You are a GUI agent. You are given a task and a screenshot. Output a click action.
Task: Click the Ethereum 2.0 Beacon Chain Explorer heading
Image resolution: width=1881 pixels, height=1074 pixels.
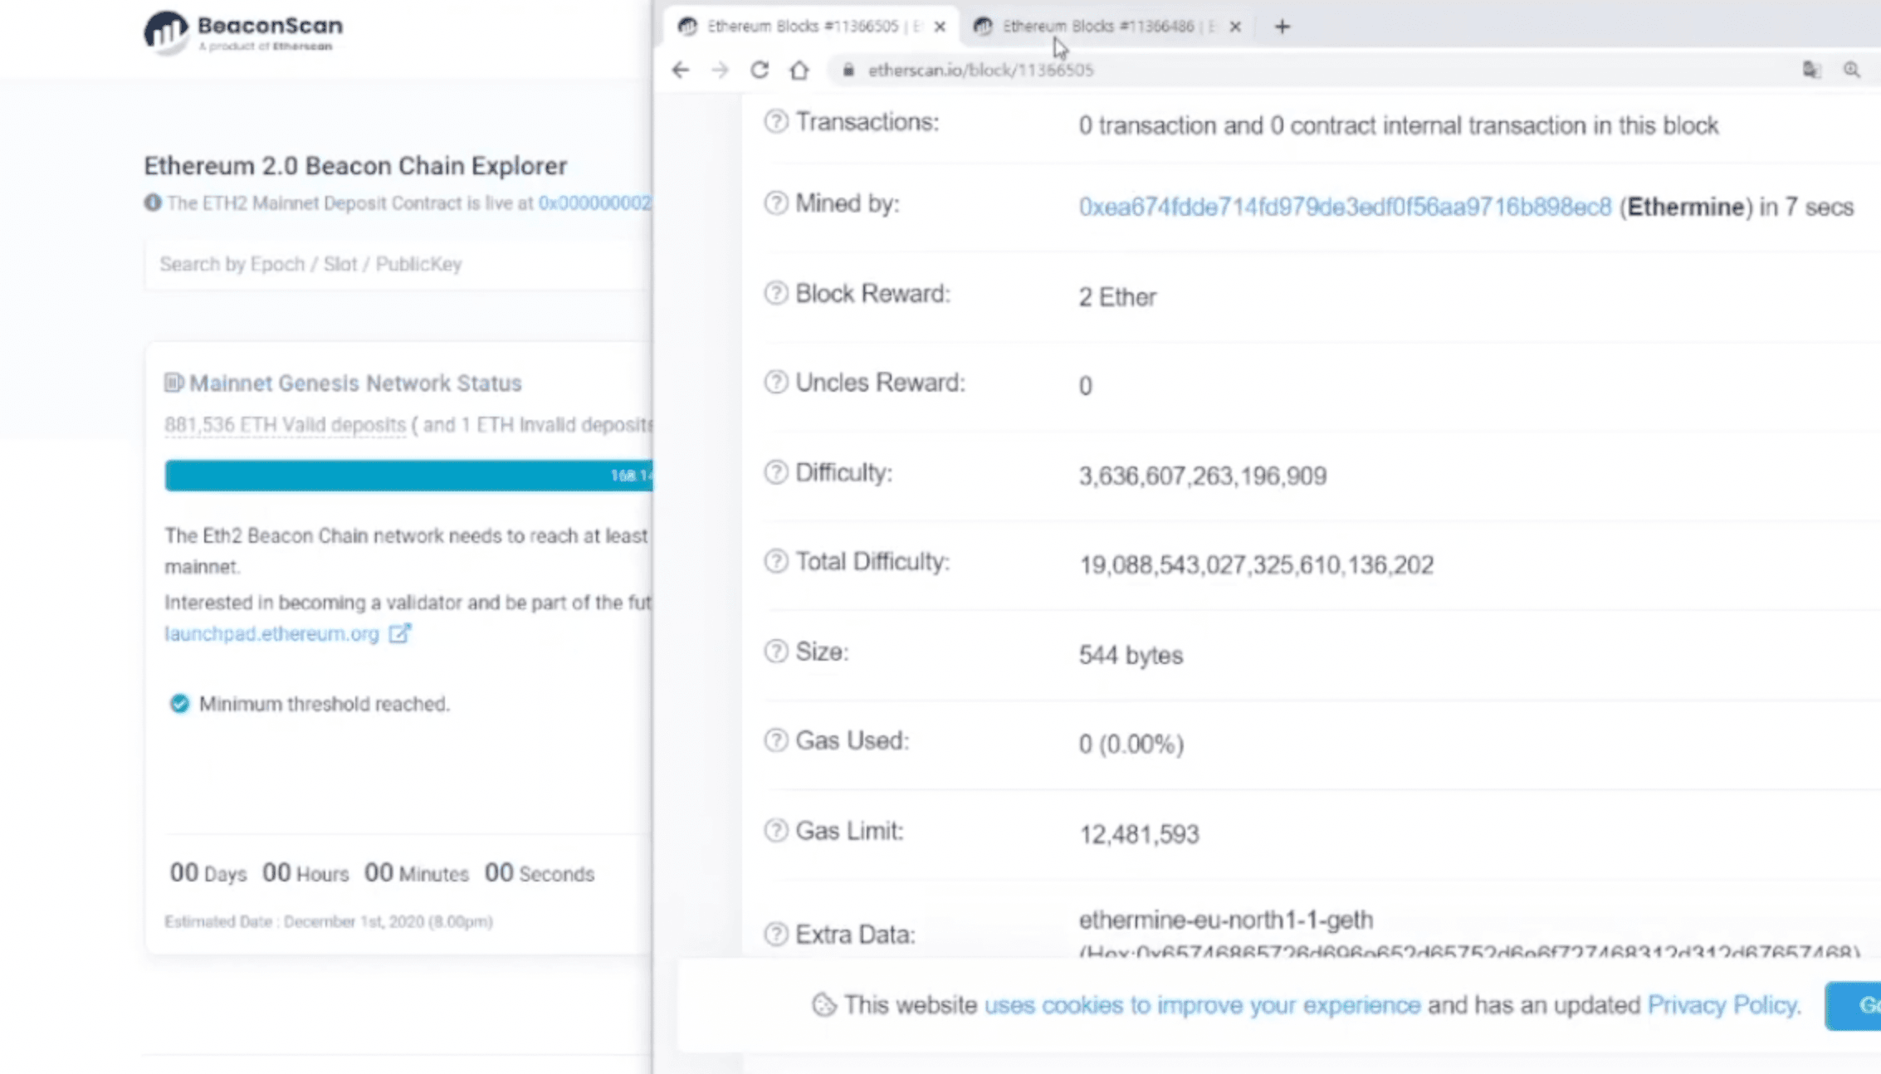[355, 165]
